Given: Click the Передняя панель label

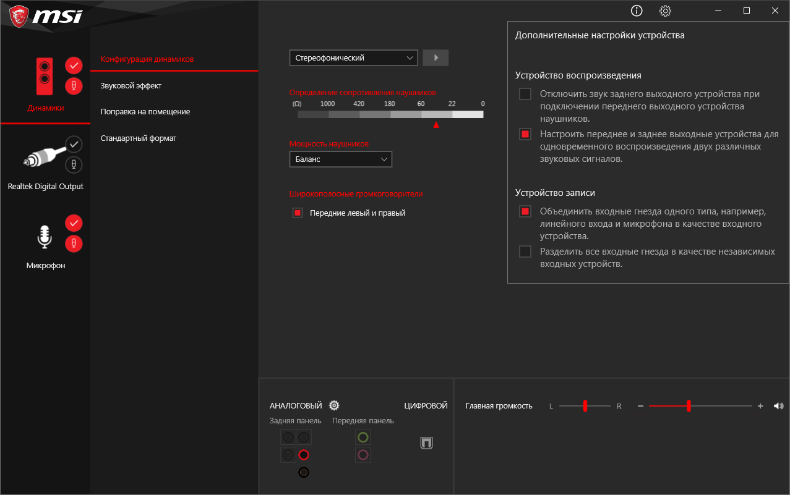Looking at the screenshot, I should tap(363, 421).
